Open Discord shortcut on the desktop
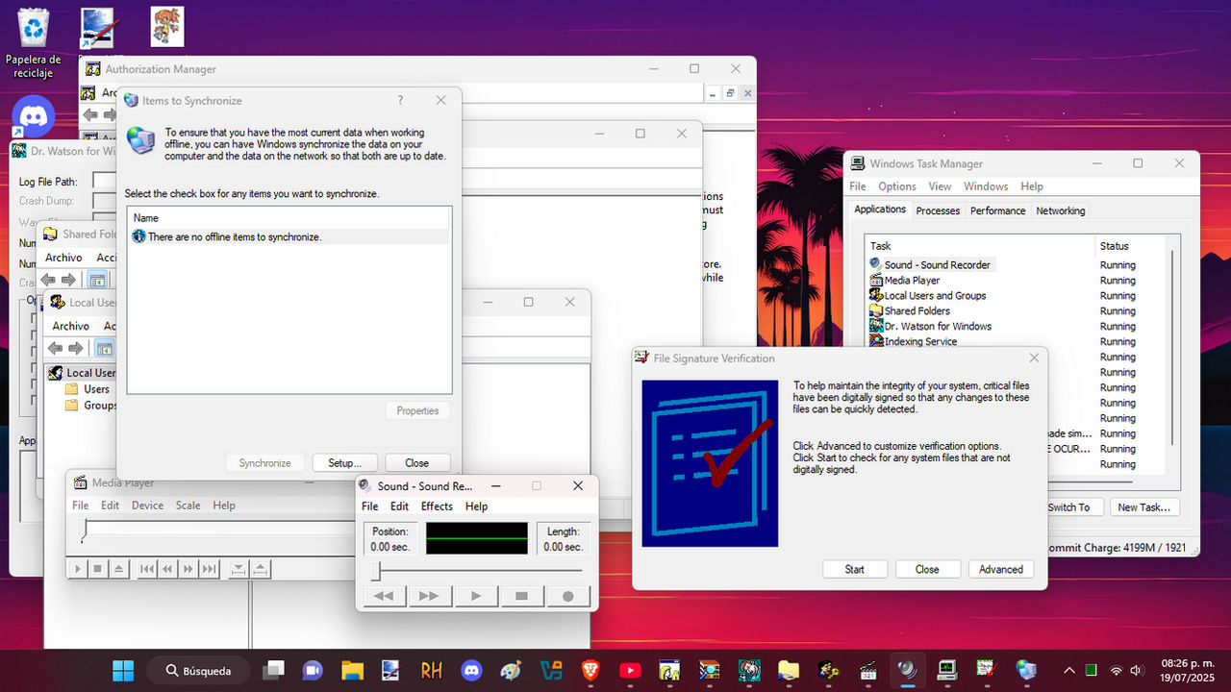This screenshot has width=1231, height=692. (x=34, y=118)
